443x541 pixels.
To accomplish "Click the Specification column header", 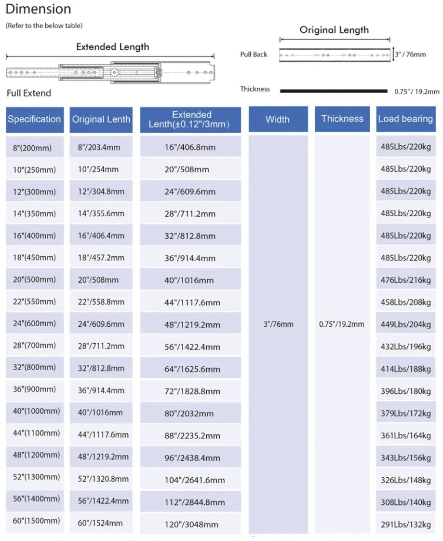I will (35, 119).
